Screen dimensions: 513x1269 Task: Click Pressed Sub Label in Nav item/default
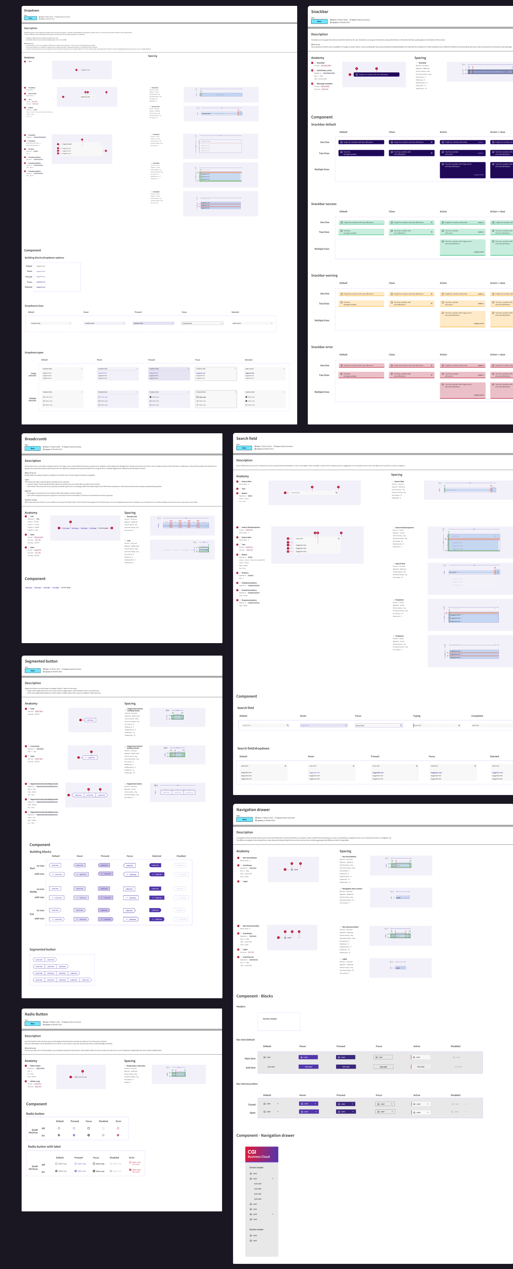pyautogui.click(x=346, y=1066)
